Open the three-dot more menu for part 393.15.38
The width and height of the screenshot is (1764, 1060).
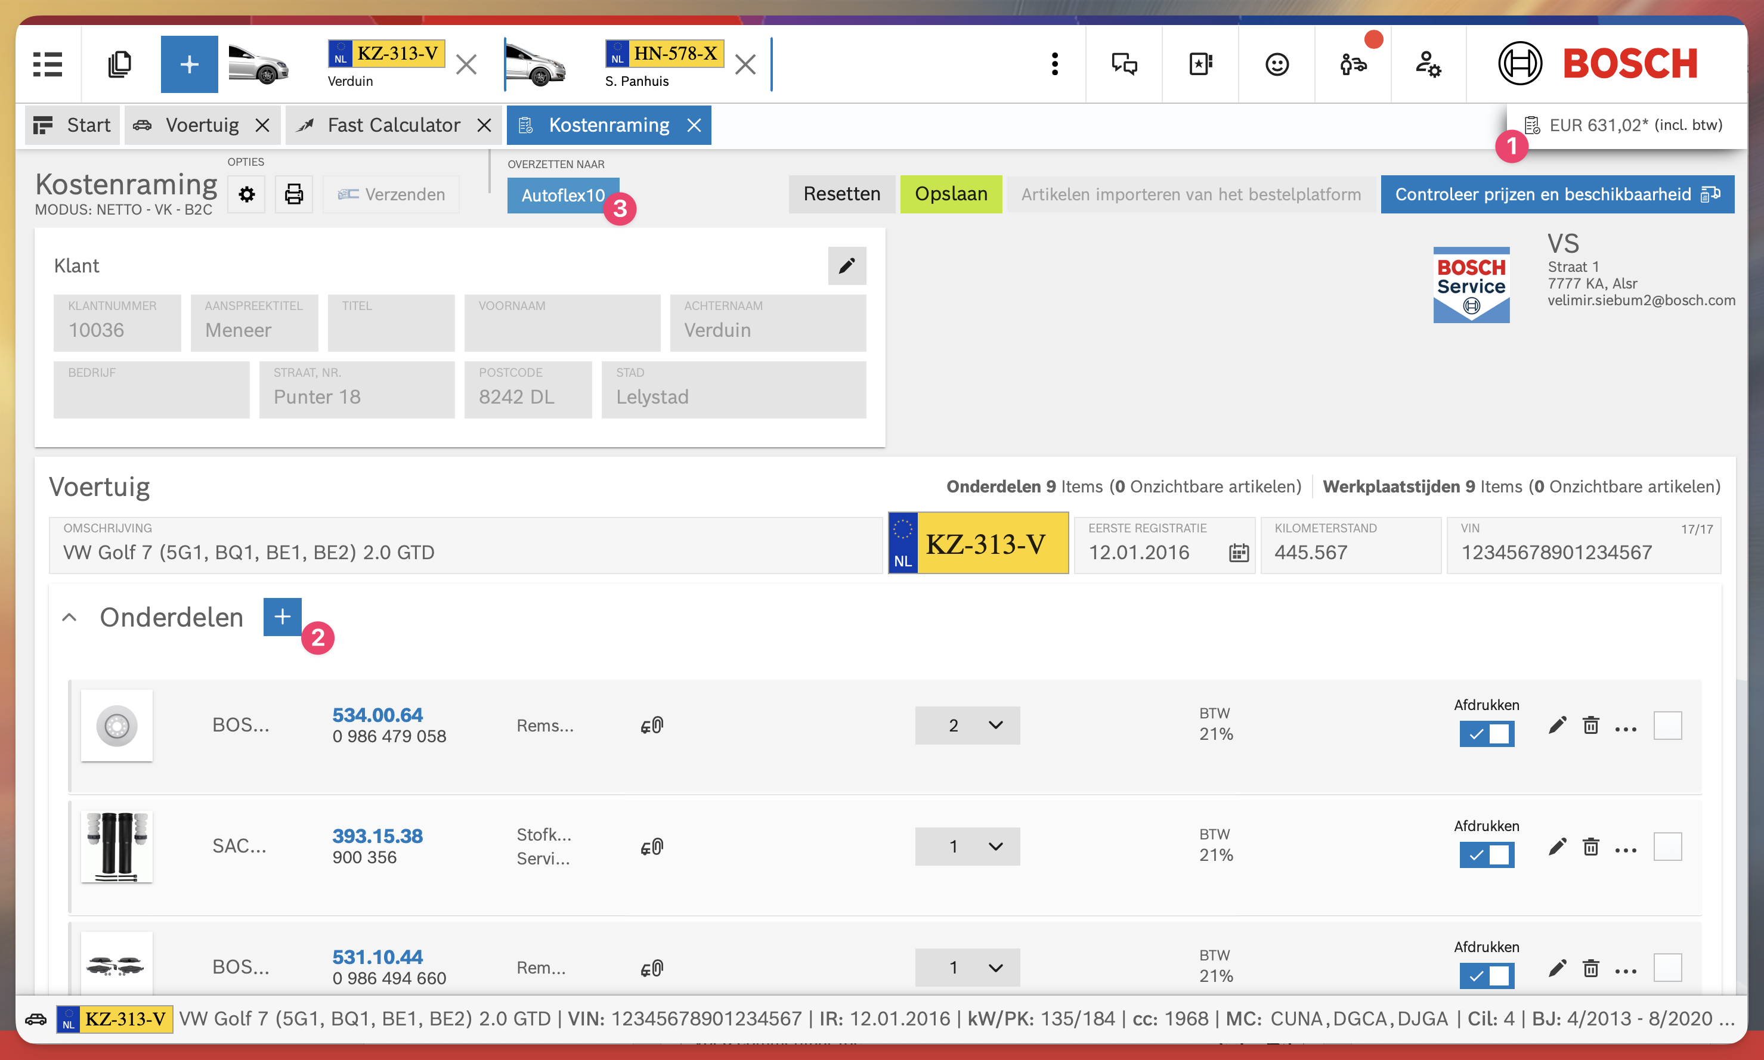[x=1626, y=848]
